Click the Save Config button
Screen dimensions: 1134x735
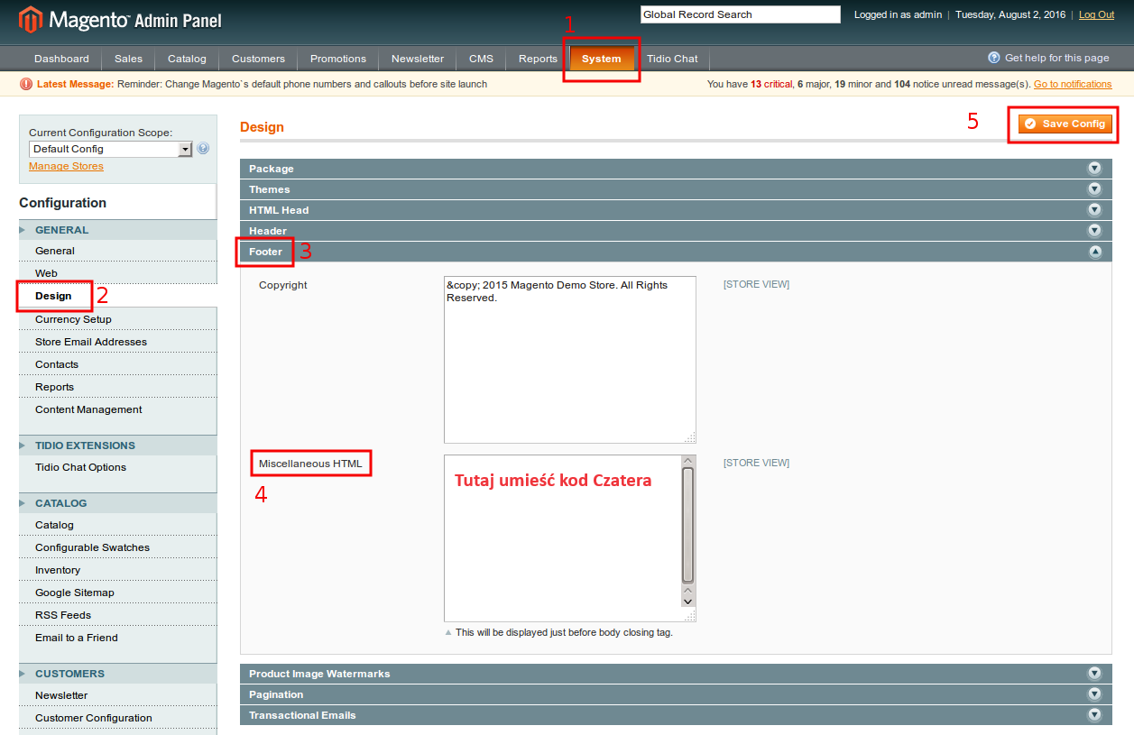click(1065, 124)
